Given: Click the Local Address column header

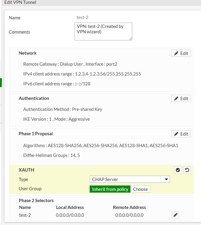Looking at the screenshot, I should click(x=70, y=207).
